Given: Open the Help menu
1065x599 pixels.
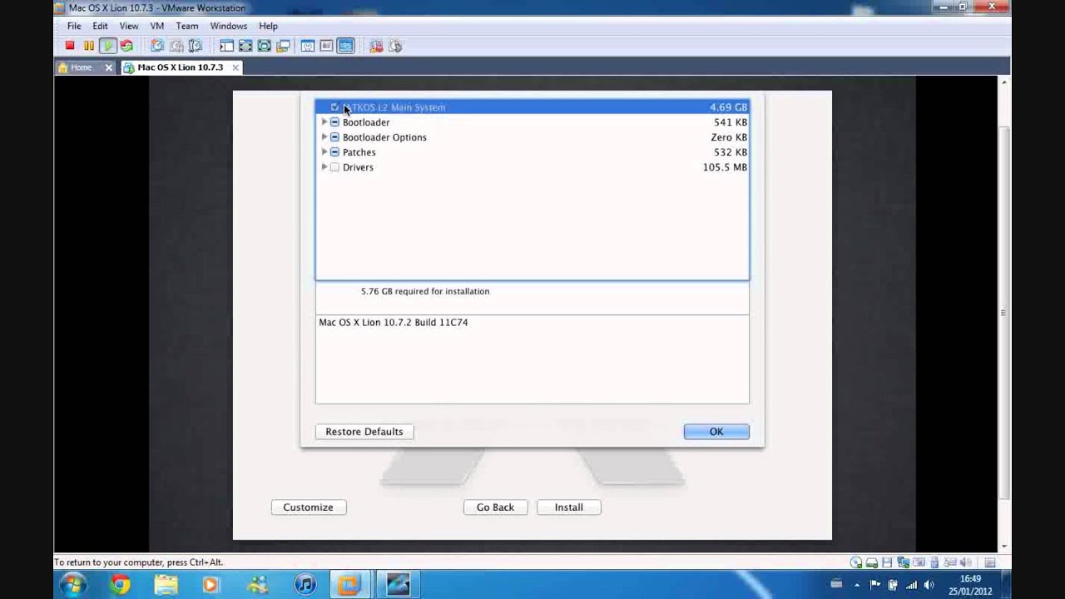Looking at the screenshot, I should 268,26.
